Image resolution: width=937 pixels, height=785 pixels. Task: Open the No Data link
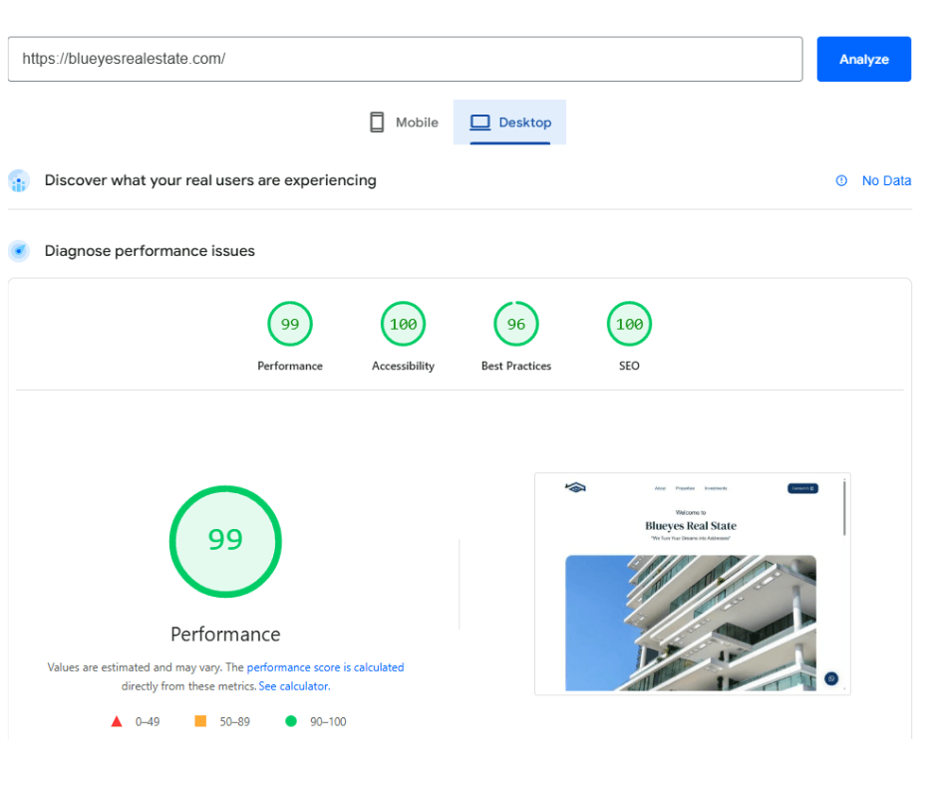pos(886,180)
